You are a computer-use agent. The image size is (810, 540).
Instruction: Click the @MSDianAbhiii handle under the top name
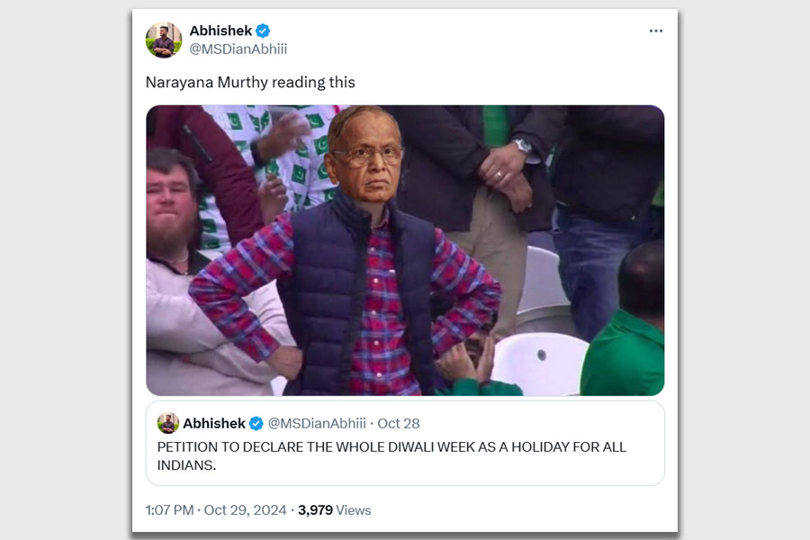[238, 49]
